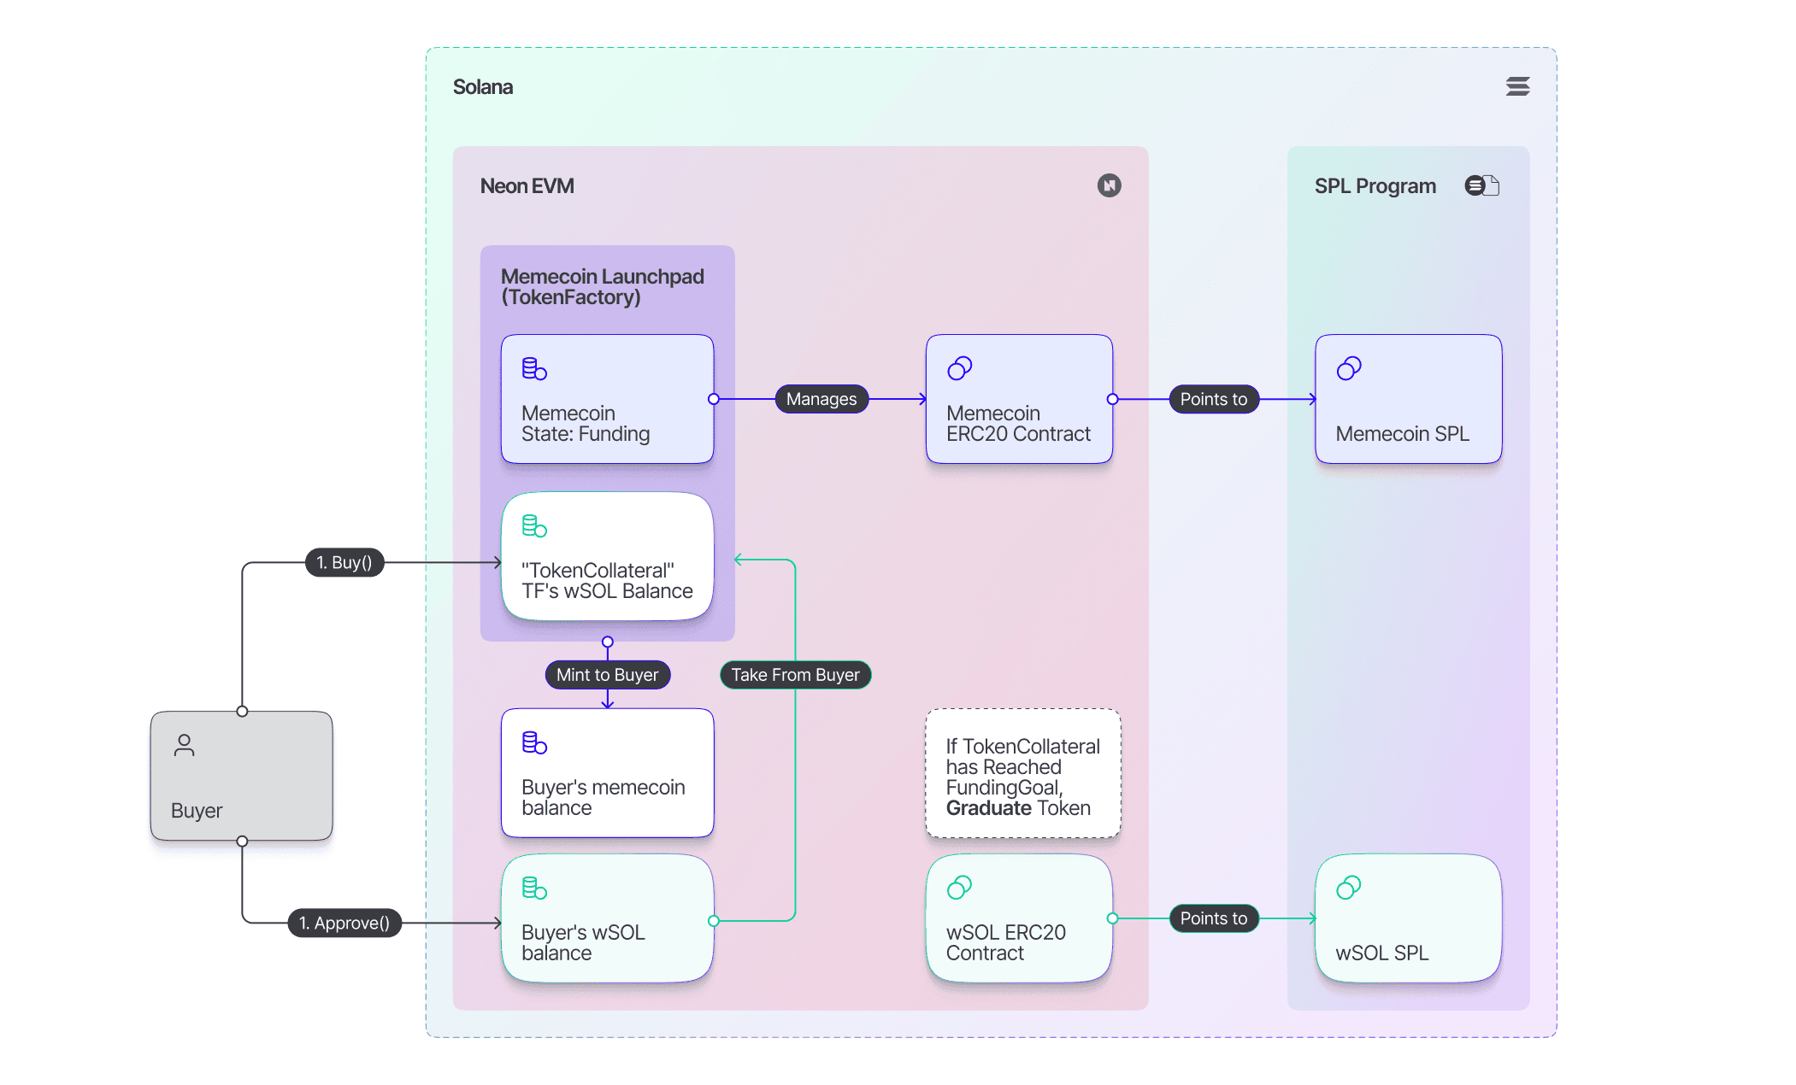Click connector dot below TokenCollateral card
This screenshot has height=1085, width=1796.
[608, 642]
